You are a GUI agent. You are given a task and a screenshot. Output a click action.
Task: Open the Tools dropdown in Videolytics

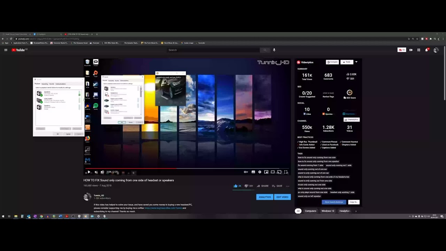[346, 62]
